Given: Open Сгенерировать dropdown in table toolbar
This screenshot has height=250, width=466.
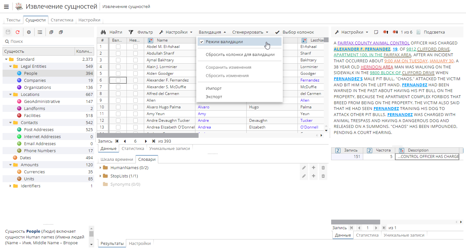Looking at the screenshot, I should tap(250, 32).
